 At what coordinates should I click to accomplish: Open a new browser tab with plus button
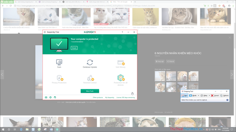(x=135, y=2)
